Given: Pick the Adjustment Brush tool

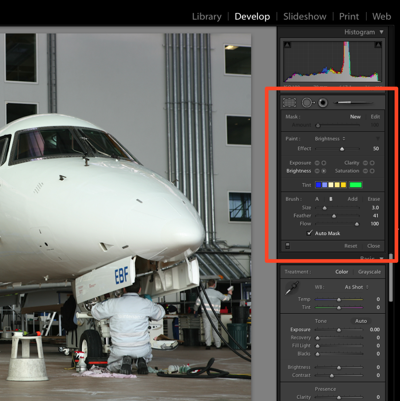Looking at the screenshot, I should click(x=353, y=103).
